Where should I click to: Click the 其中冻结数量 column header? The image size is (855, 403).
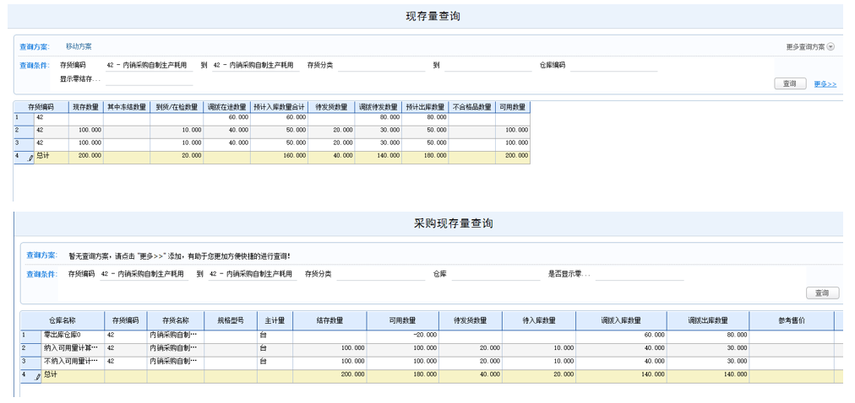pyautogui.click(x=127, y=107)
